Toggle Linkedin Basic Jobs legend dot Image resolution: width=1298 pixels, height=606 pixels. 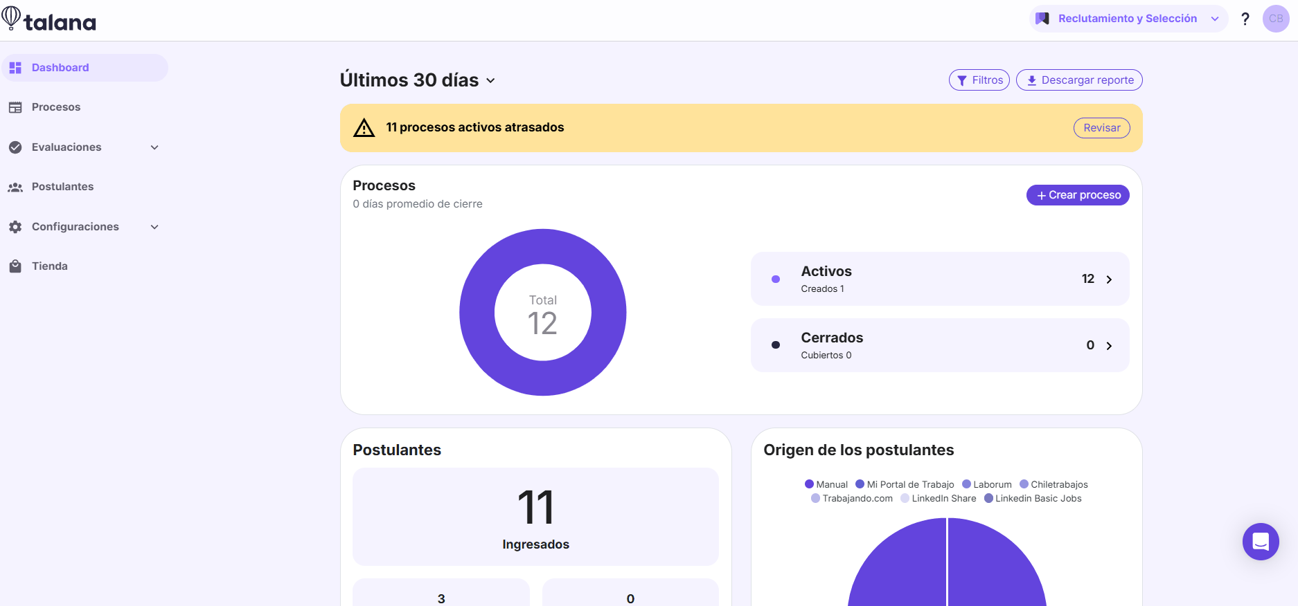988,498
